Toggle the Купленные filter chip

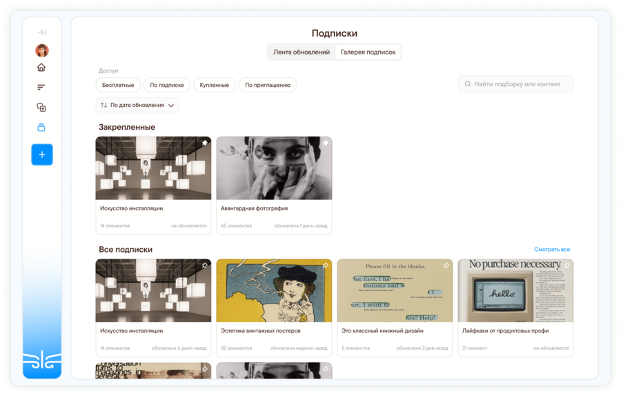[215, 85]
